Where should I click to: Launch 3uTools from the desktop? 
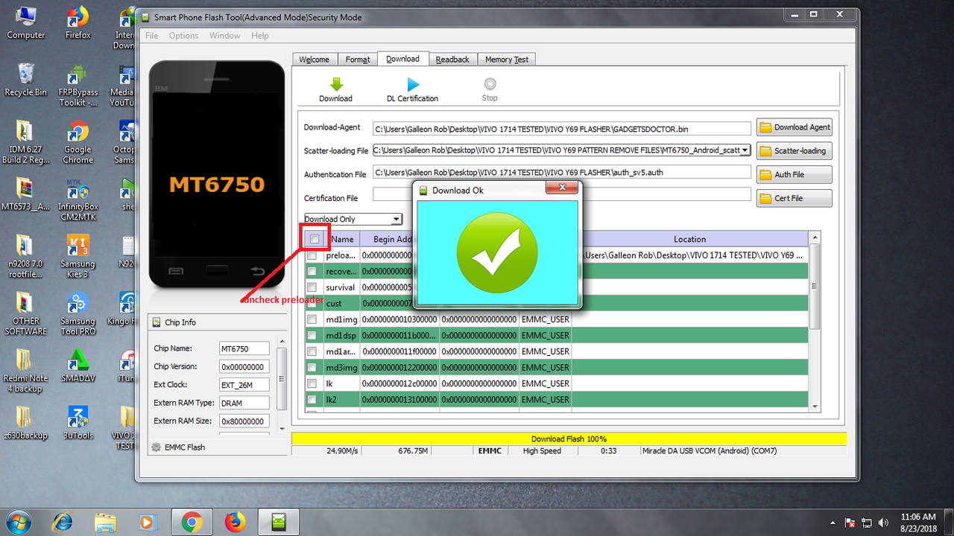point(78,423)
